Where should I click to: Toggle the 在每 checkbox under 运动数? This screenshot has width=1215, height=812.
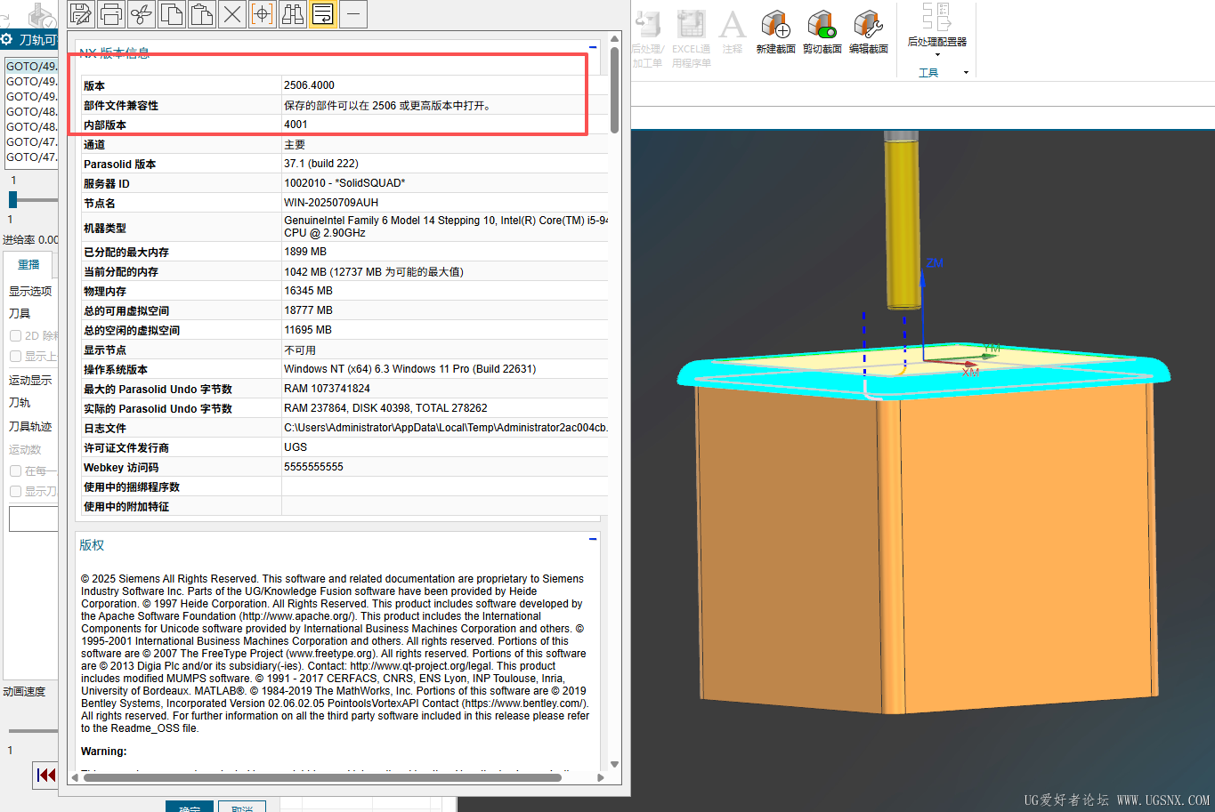click(x=16, y=471)
